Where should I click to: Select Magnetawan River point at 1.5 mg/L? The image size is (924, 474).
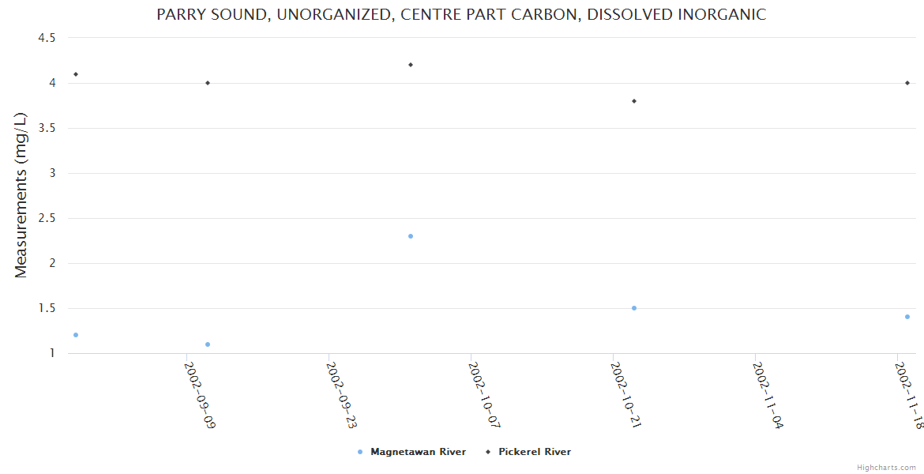point(634,308)
